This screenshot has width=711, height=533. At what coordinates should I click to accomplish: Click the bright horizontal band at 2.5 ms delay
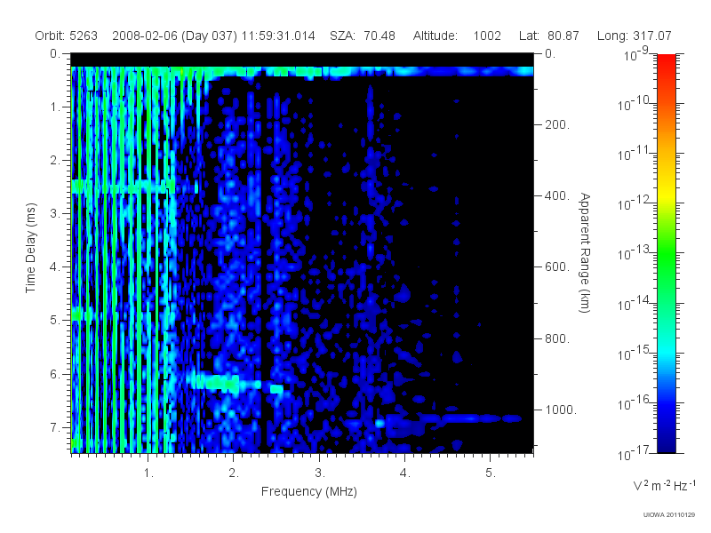click(124, 187)
